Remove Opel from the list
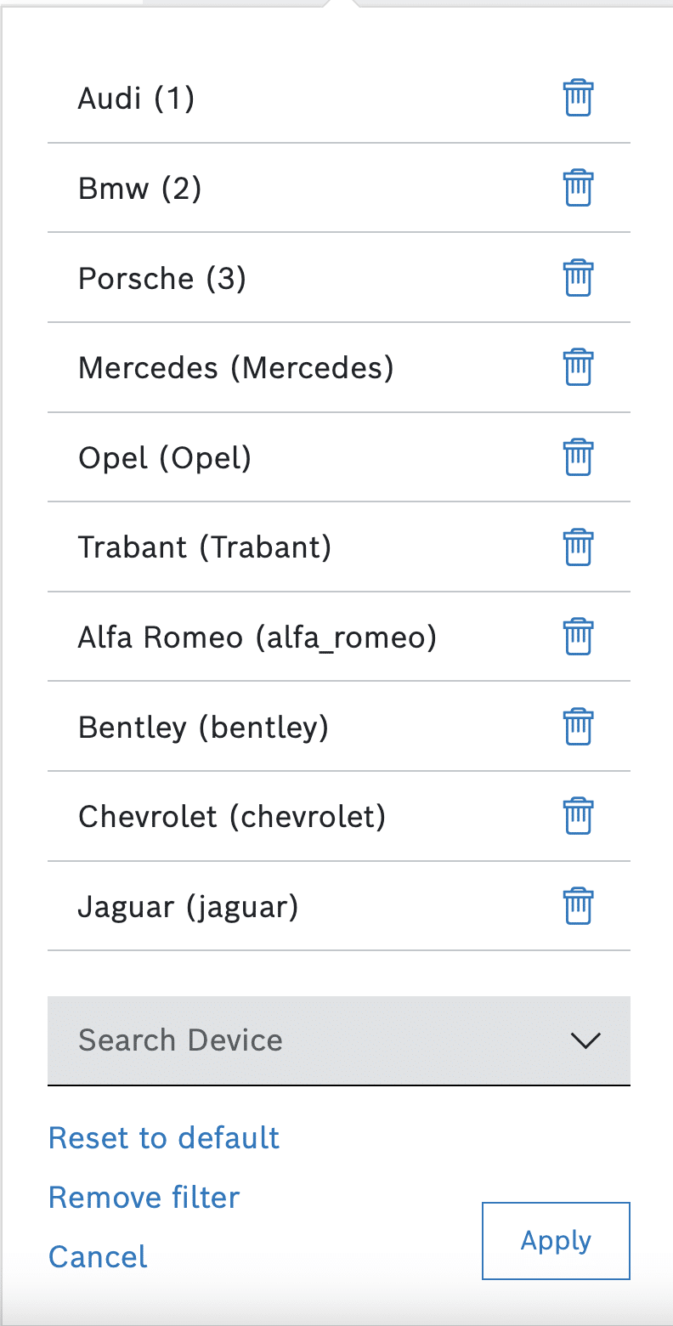 (578, 457)
